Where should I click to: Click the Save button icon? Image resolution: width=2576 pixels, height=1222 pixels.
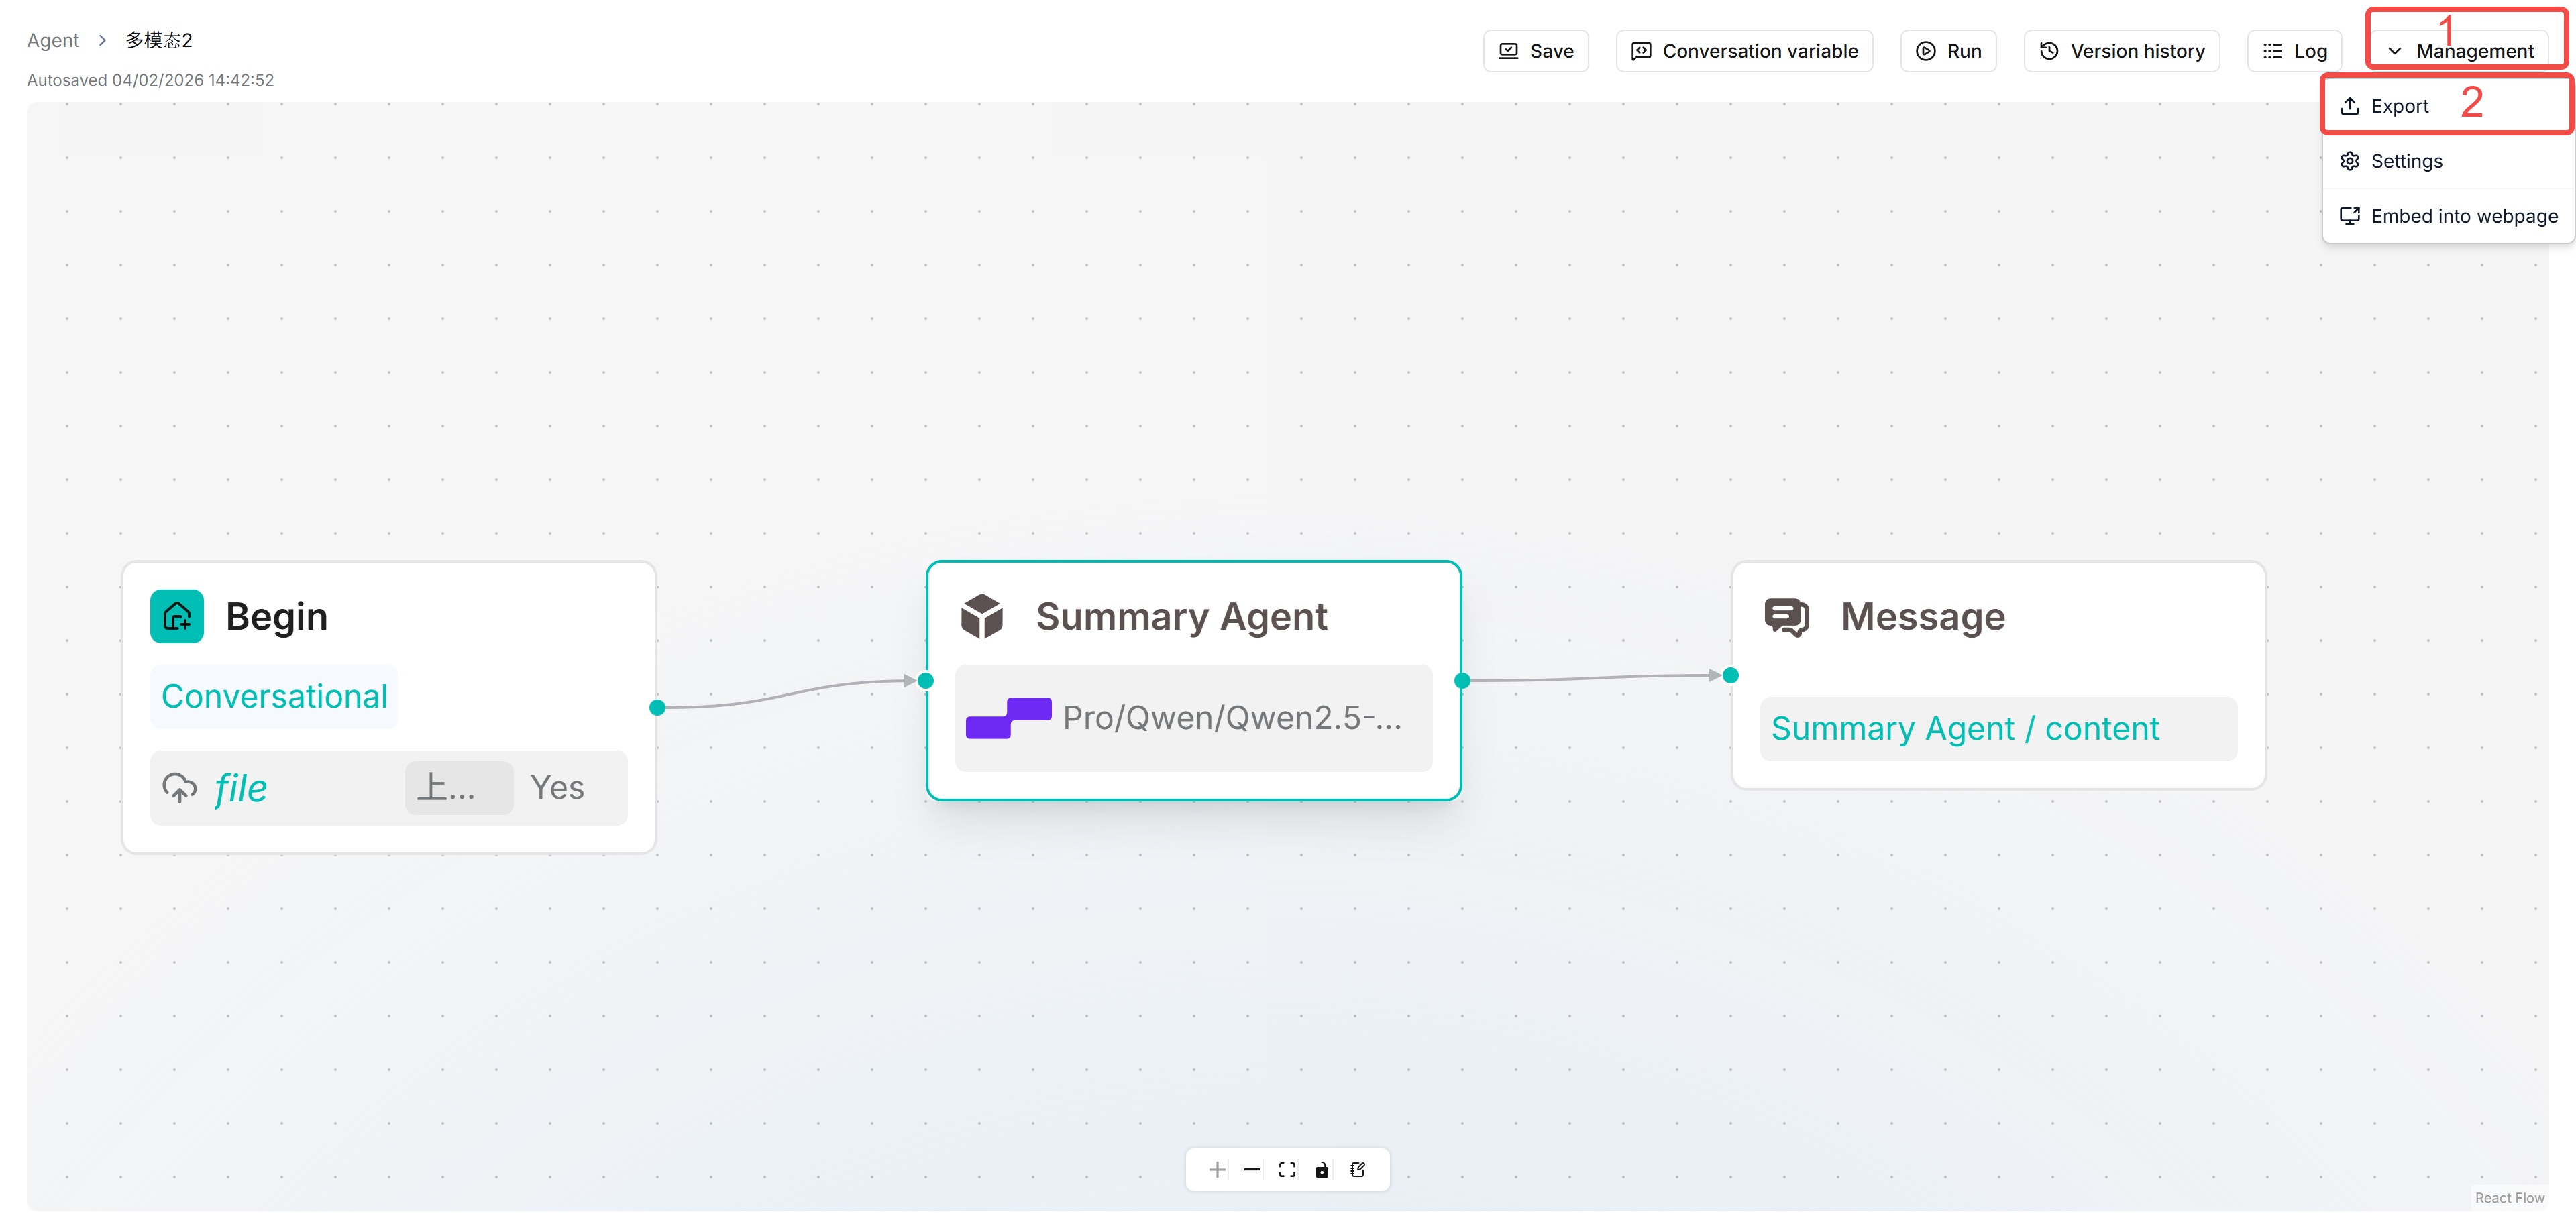click(x=1508, y=51)
